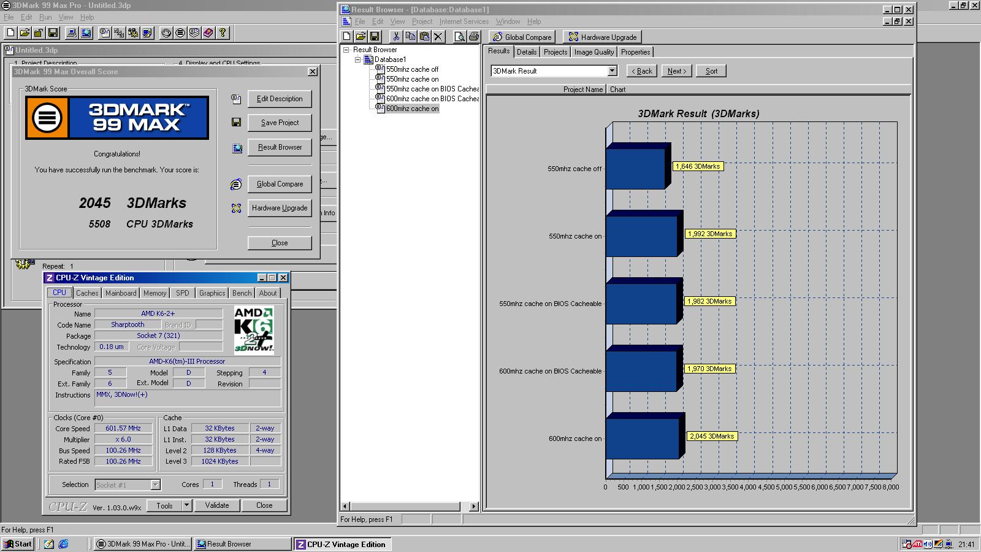981x552 pixels.
Task: Click Save Project button
Action: pyautogui.click(x=280, y=123)
